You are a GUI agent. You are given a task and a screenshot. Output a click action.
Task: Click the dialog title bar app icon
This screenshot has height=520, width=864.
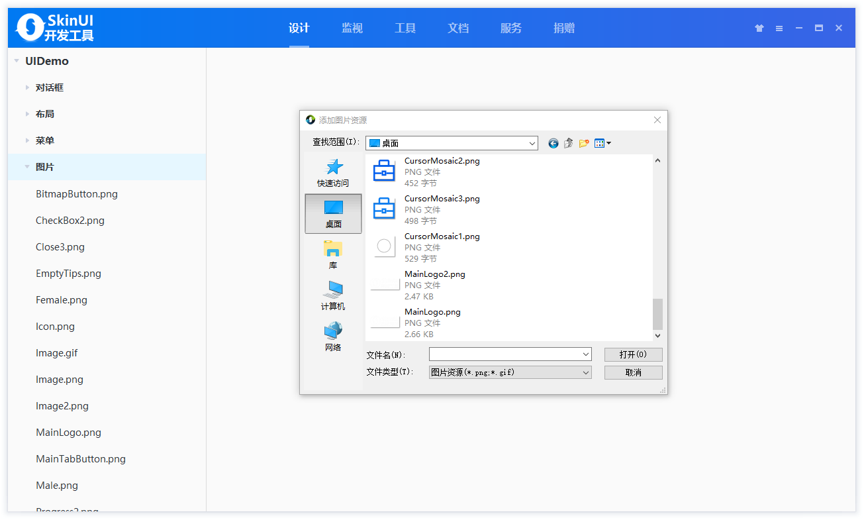pyautogui.click(x=311, y=120)
